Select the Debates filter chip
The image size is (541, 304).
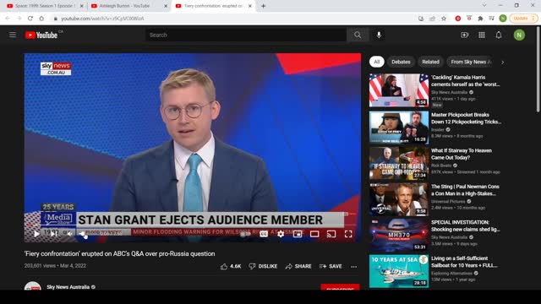pos(401,62)
